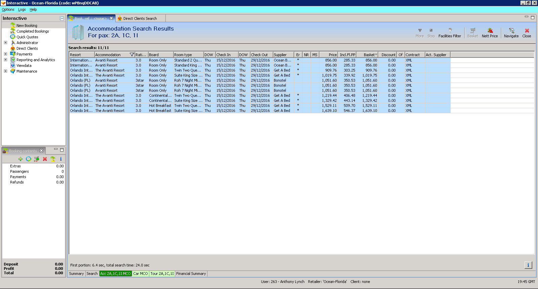Click the Discount column header
The height and width of the screenshot is (289, 538).
pos(388,55)
